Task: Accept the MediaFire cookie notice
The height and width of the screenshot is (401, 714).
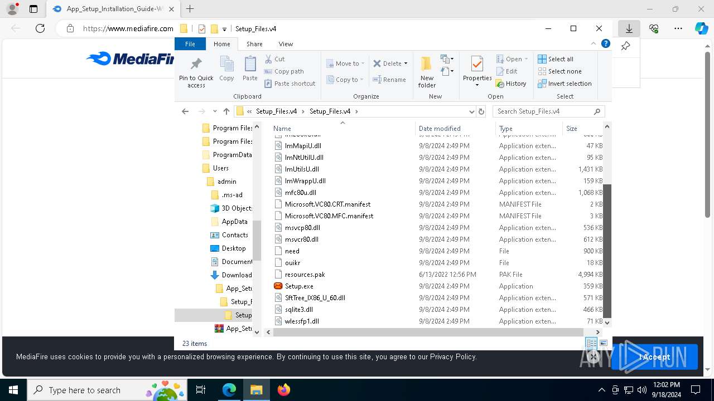Action: point(654,357)
